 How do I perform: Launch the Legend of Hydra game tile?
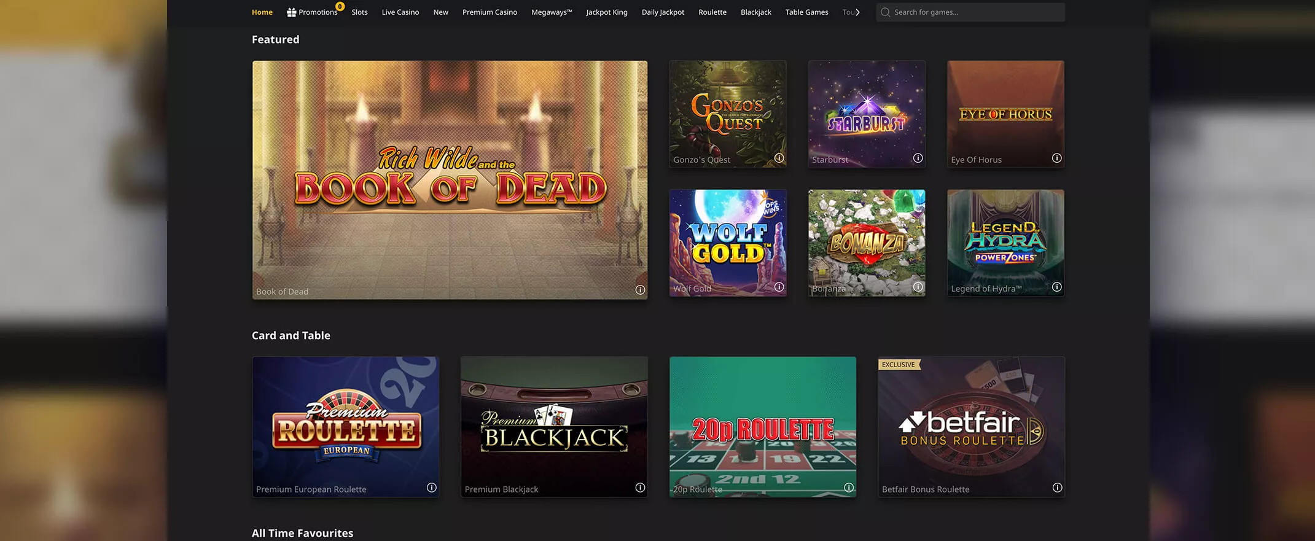(1005, 243)
